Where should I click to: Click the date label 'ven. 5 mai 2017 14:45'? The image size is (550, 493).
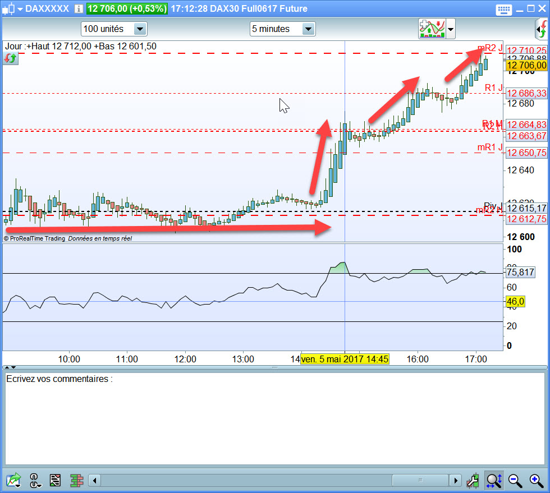[345, 359]
